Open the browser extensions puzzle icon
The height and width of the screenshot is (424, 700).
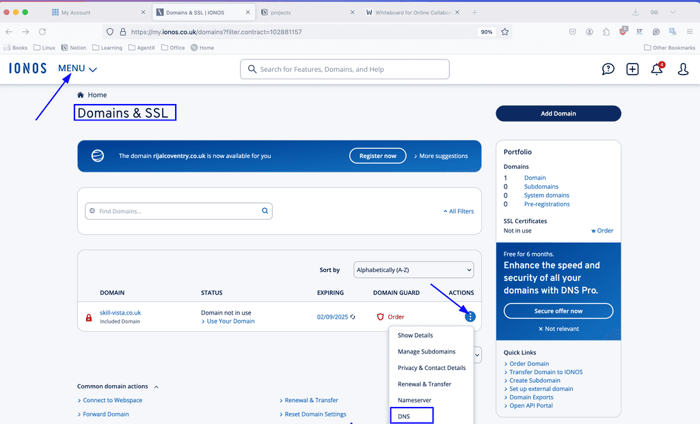pyautogui.click(x=606, y=31)
